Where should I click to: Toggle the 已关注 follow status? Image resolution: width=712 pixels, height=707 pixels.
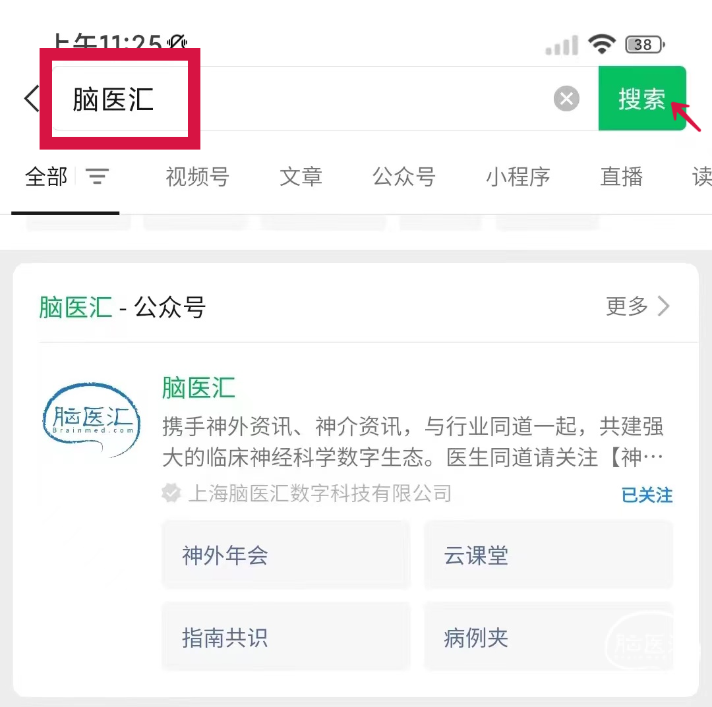tap(647, 495)
